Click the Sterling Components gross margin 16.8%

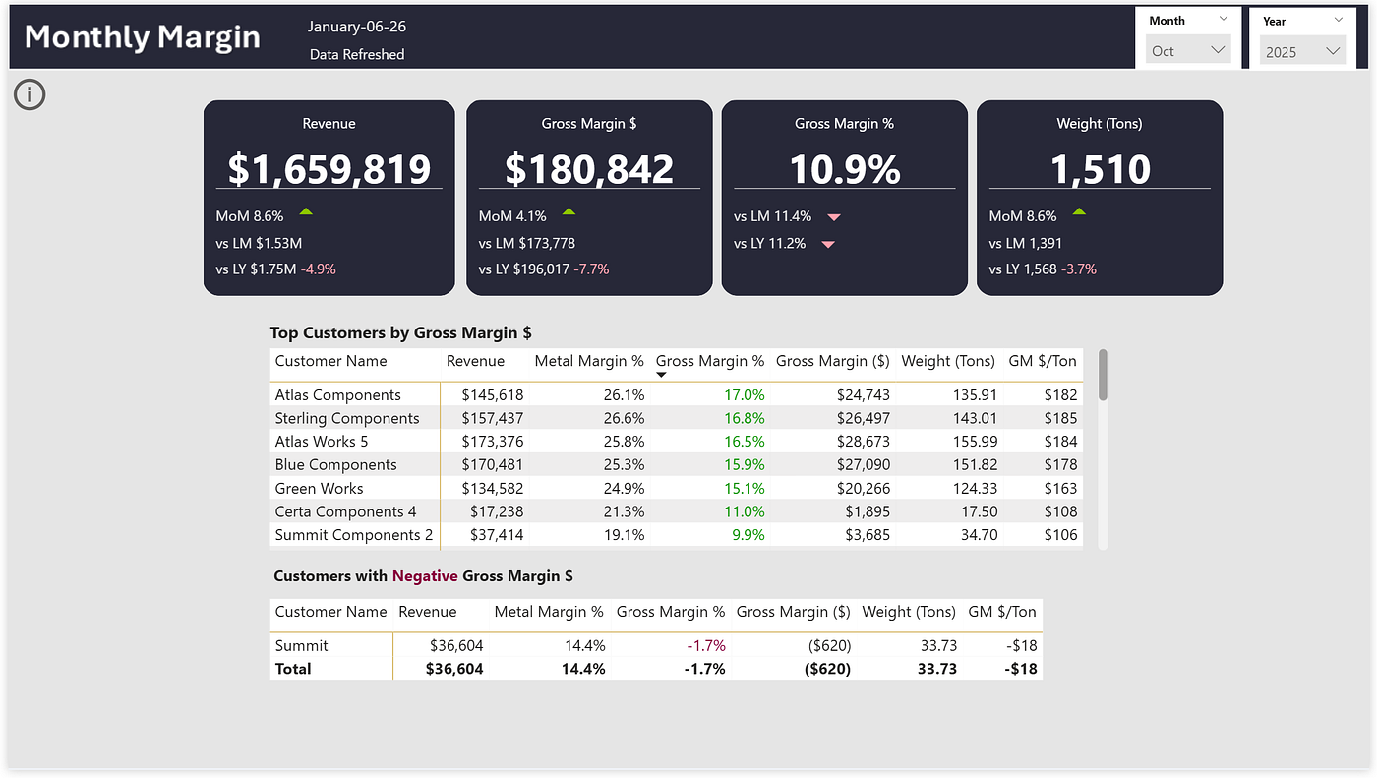[744, 418]
